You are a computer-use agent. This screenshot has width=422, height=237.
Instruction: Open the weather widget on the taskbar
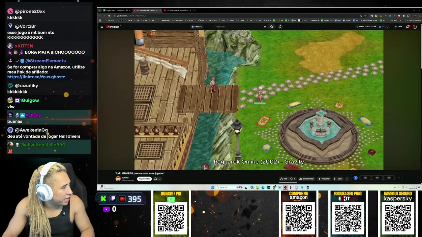coord(106,187)
